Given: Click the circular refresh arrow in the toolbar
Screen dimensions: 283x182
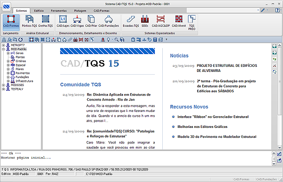Looking at the screenshot, I should [x=21, y=40].
